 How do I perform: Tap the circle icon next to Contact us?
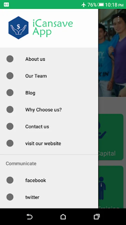(10, 126)
